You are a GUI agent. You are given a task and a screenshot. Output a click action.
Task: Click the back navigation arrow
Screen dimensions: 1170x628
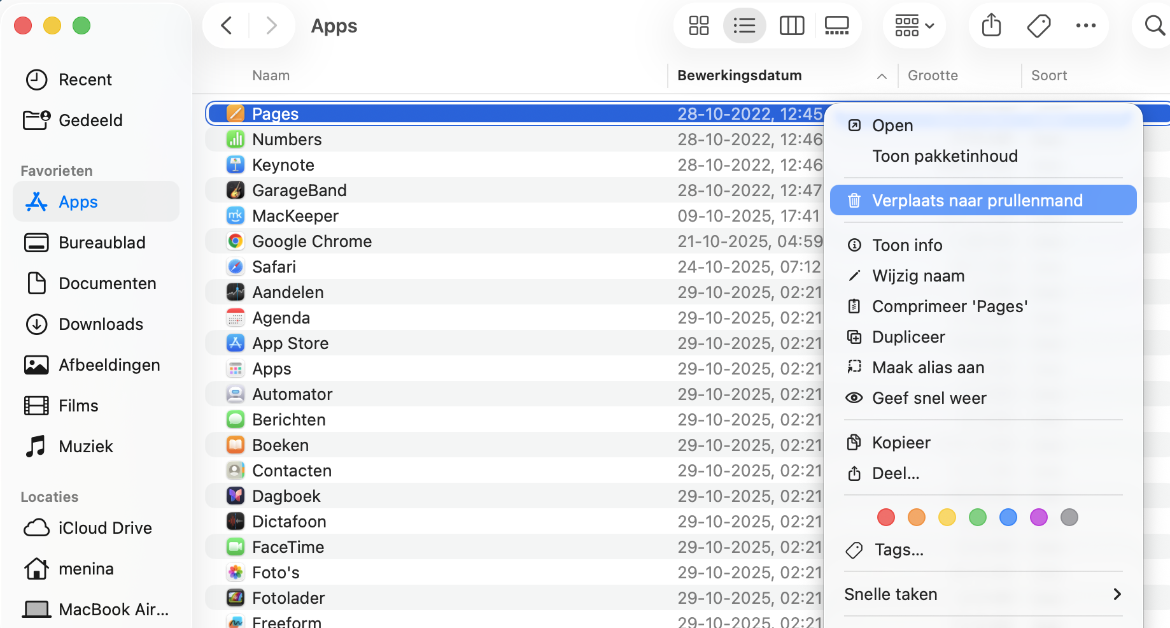point(226,25)
